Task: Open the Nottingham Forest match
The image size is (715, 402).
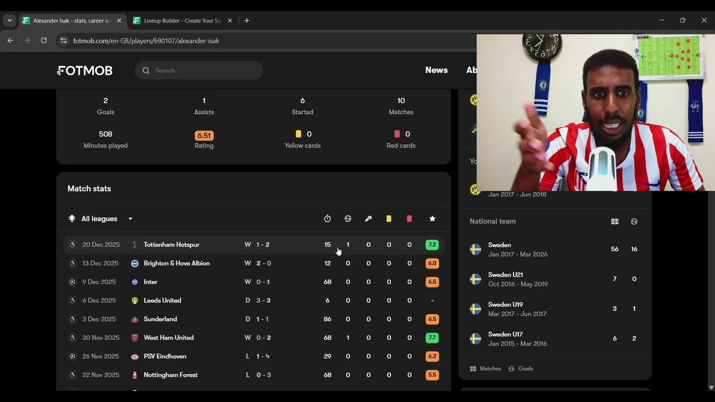Action: click(254, 375)
